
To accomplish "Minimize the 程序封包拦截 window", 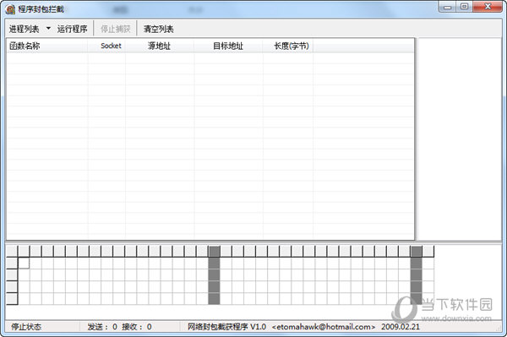I will click(448, 7).
